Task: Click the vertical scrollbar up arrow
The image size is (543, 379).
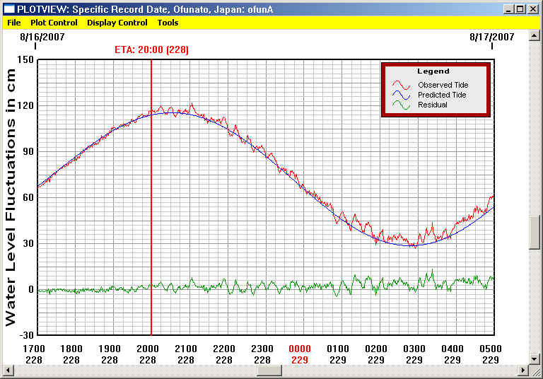Action: tap(534, 35)
